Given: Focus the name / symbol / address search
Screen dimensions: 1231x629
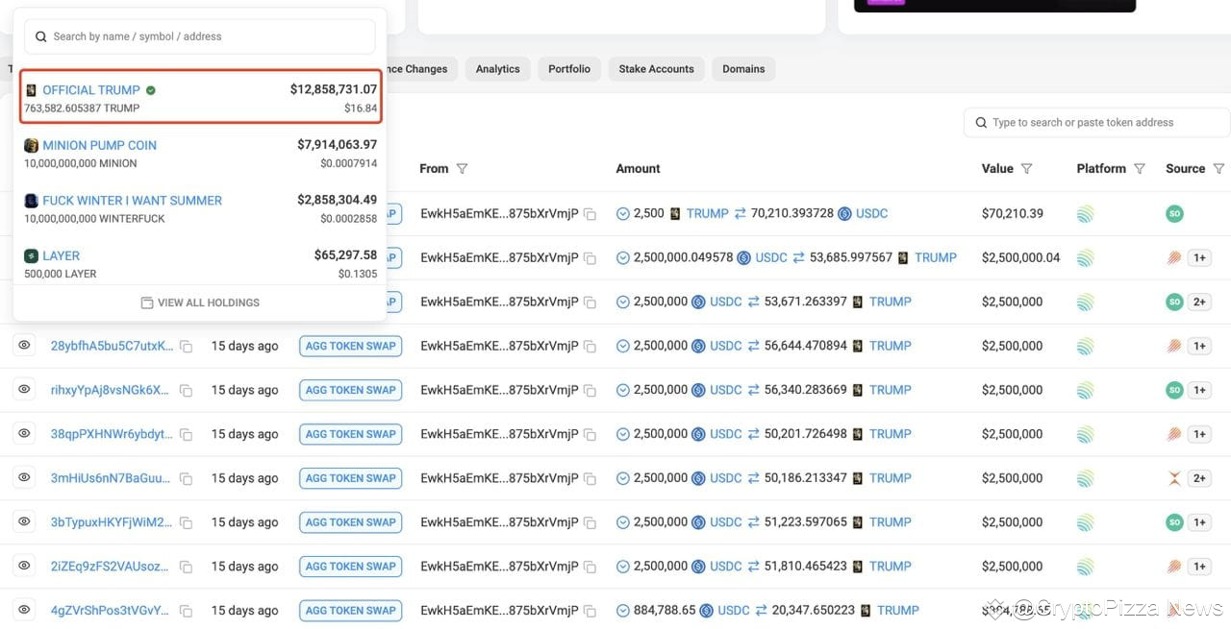Looking at the screenshot, I should [200, 36].
